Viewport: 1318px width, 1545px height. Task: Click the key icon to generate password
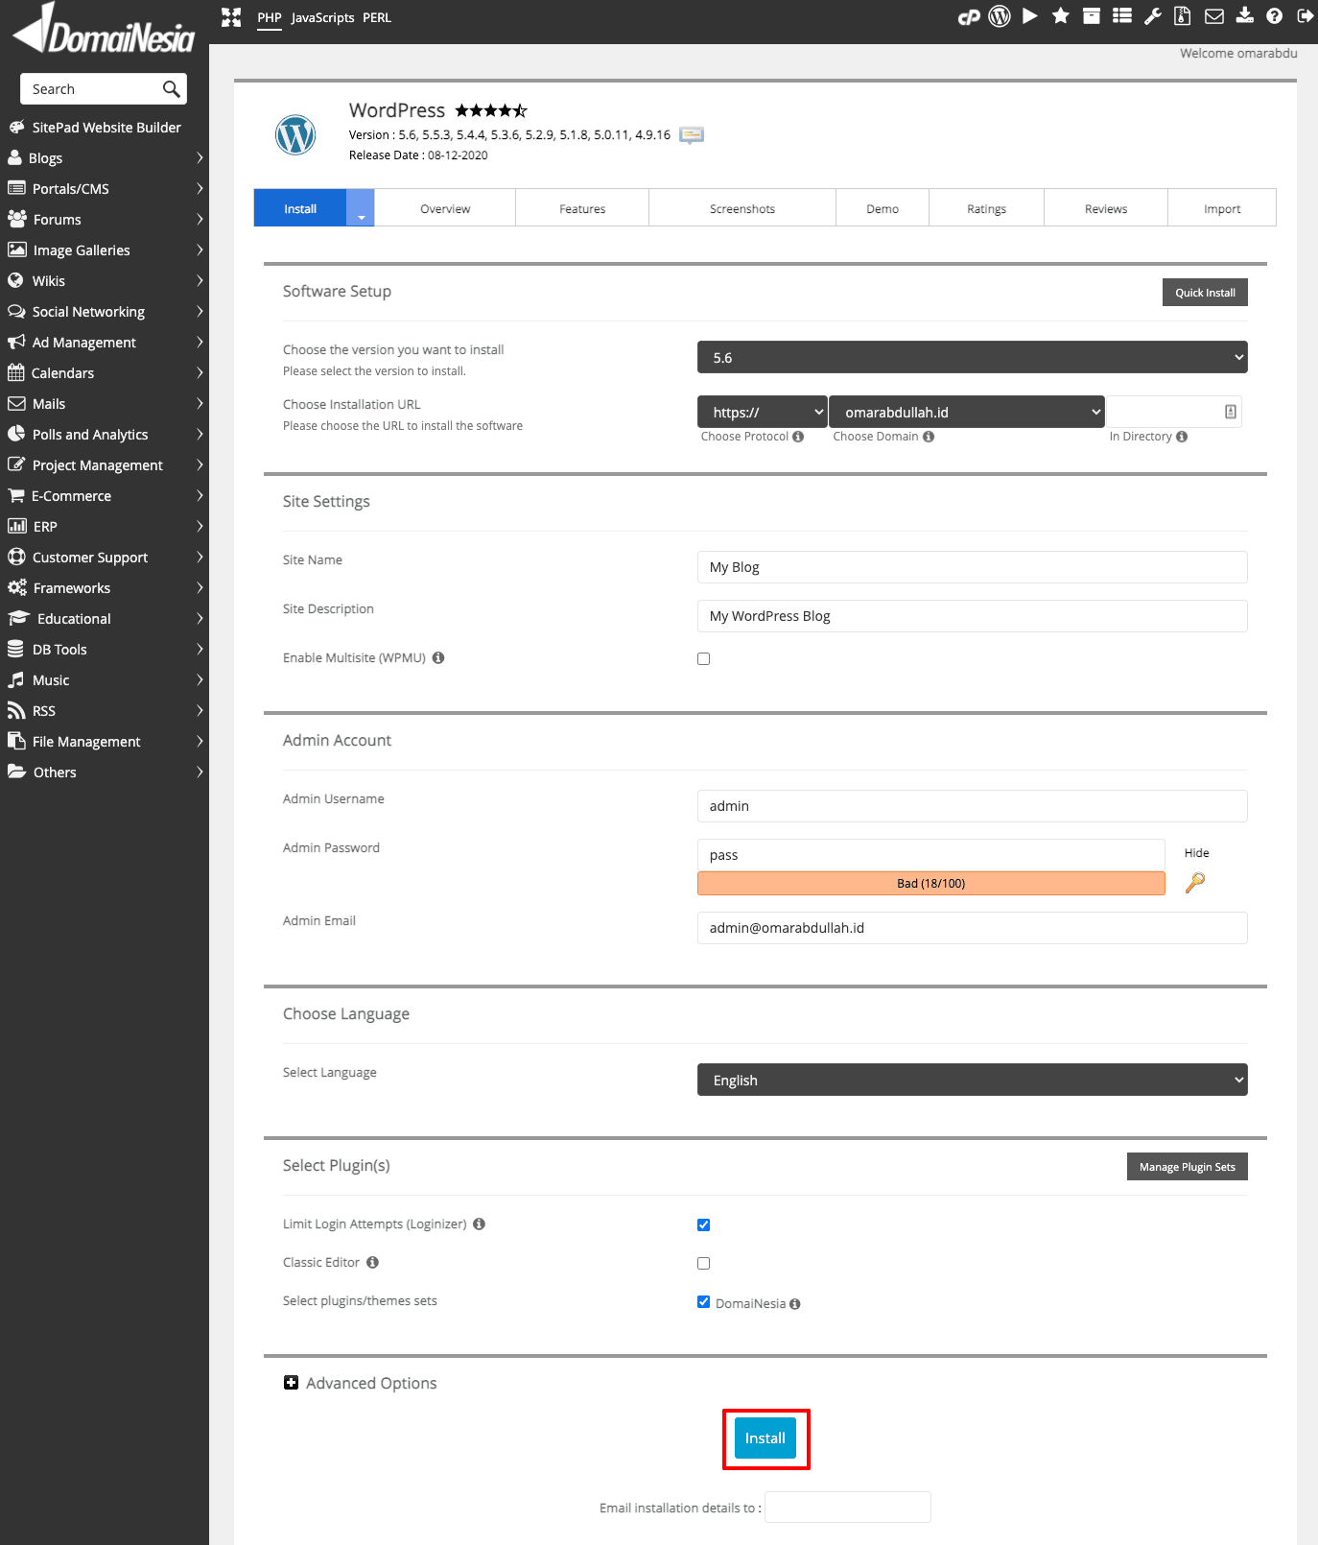coord(1195,882)
